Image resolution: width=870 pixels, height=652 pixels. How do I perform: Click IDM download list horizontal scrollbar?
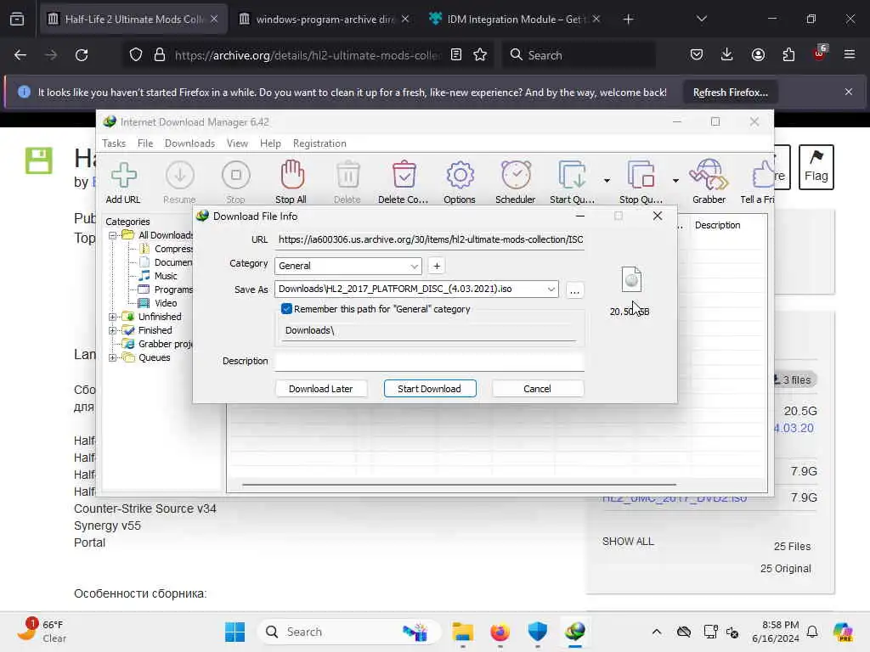click(x=460, y=485)
